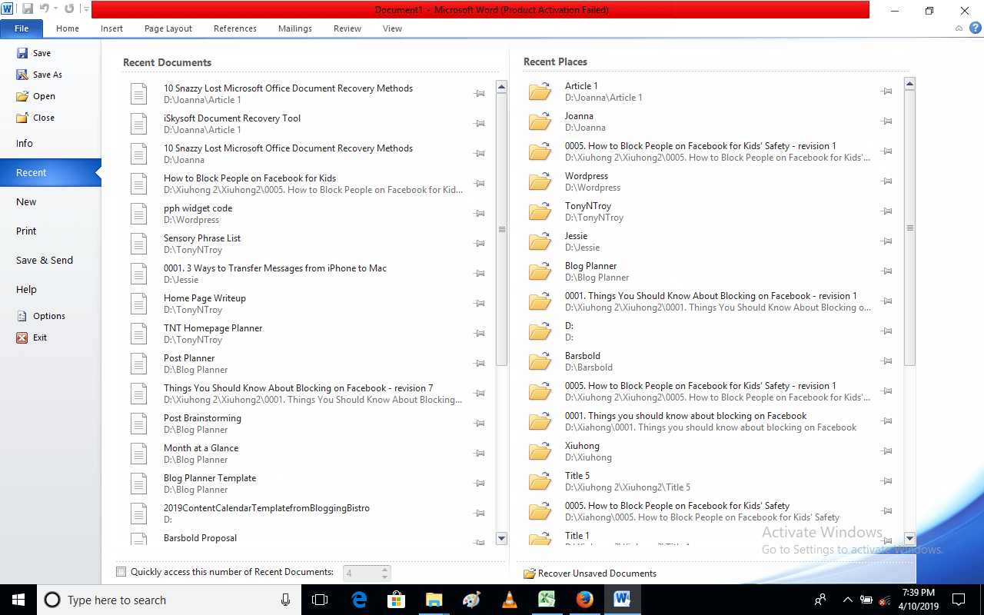Viewport: 984px width, 615px height.
Task: Click the Exit icon to quit Word
Action: (22, 337)
